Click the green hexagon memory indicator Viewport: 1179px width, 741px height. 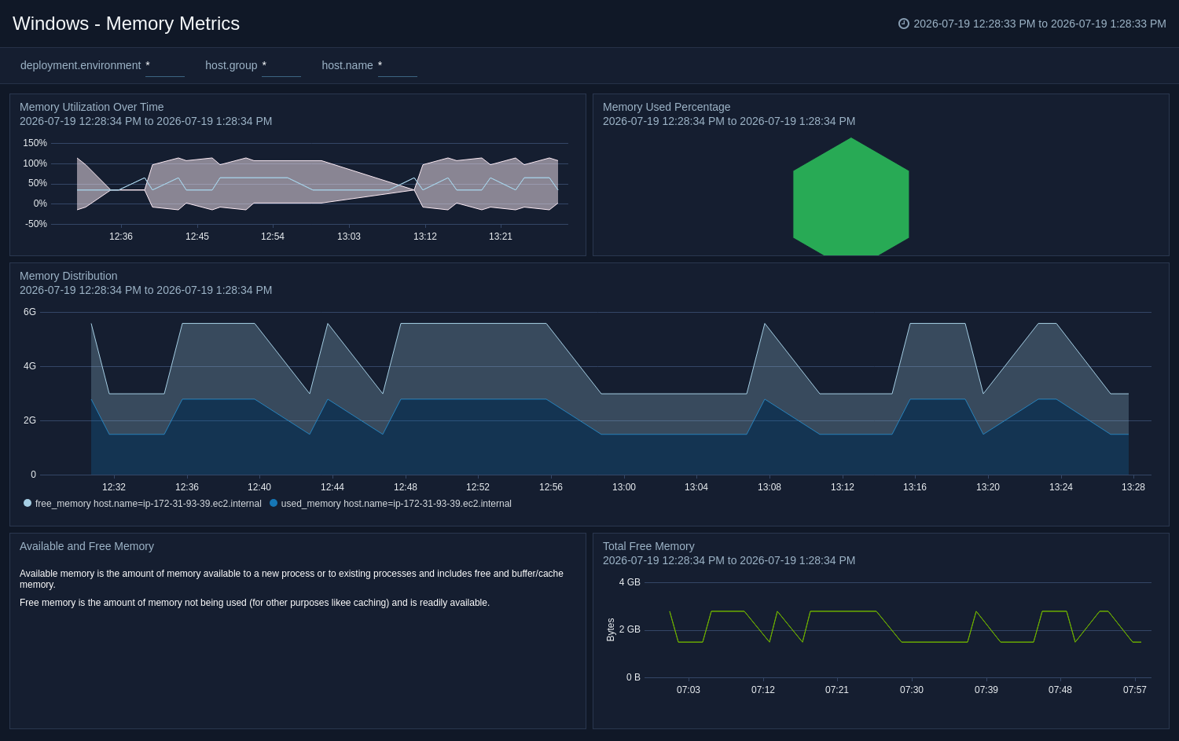point(851,196)
